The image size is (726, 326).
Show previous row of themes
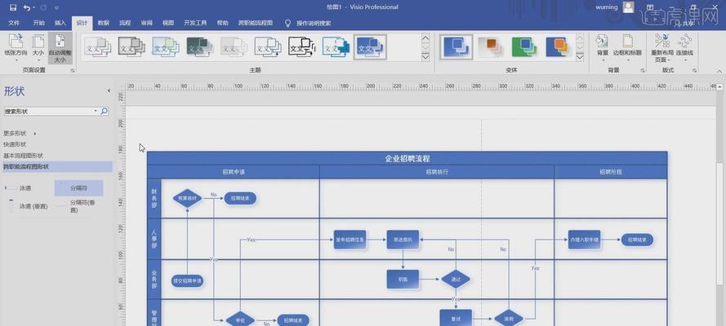pos(425,37)
